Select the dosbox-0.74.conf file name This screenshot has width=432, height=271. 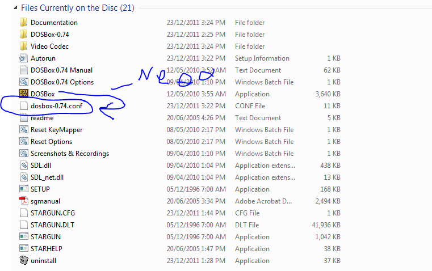coord(56,106)
